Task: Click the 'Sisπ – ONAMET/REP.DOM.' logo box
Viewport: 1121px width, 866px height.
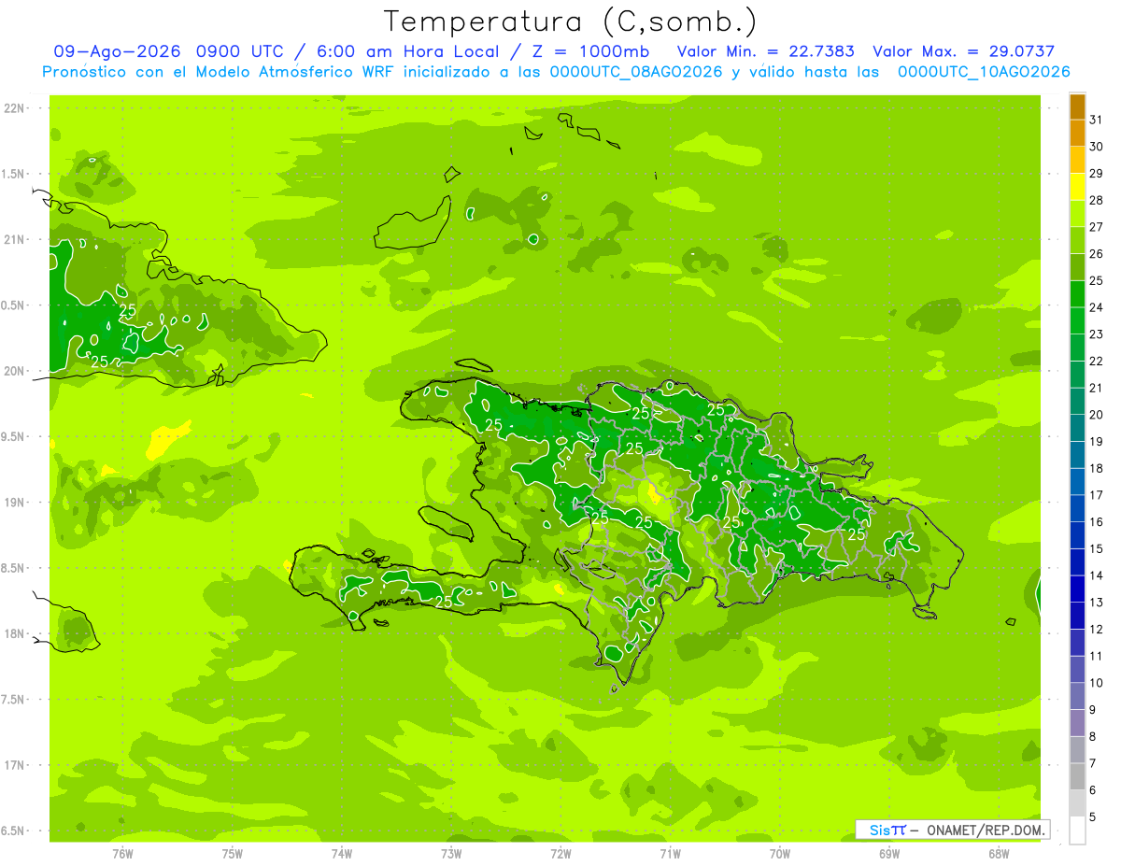Action: click(953, 830)
